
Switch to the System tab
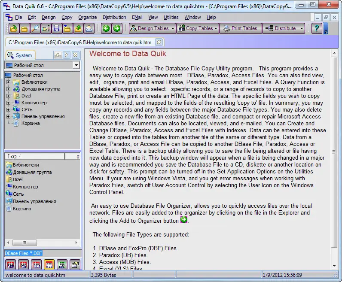20,55
